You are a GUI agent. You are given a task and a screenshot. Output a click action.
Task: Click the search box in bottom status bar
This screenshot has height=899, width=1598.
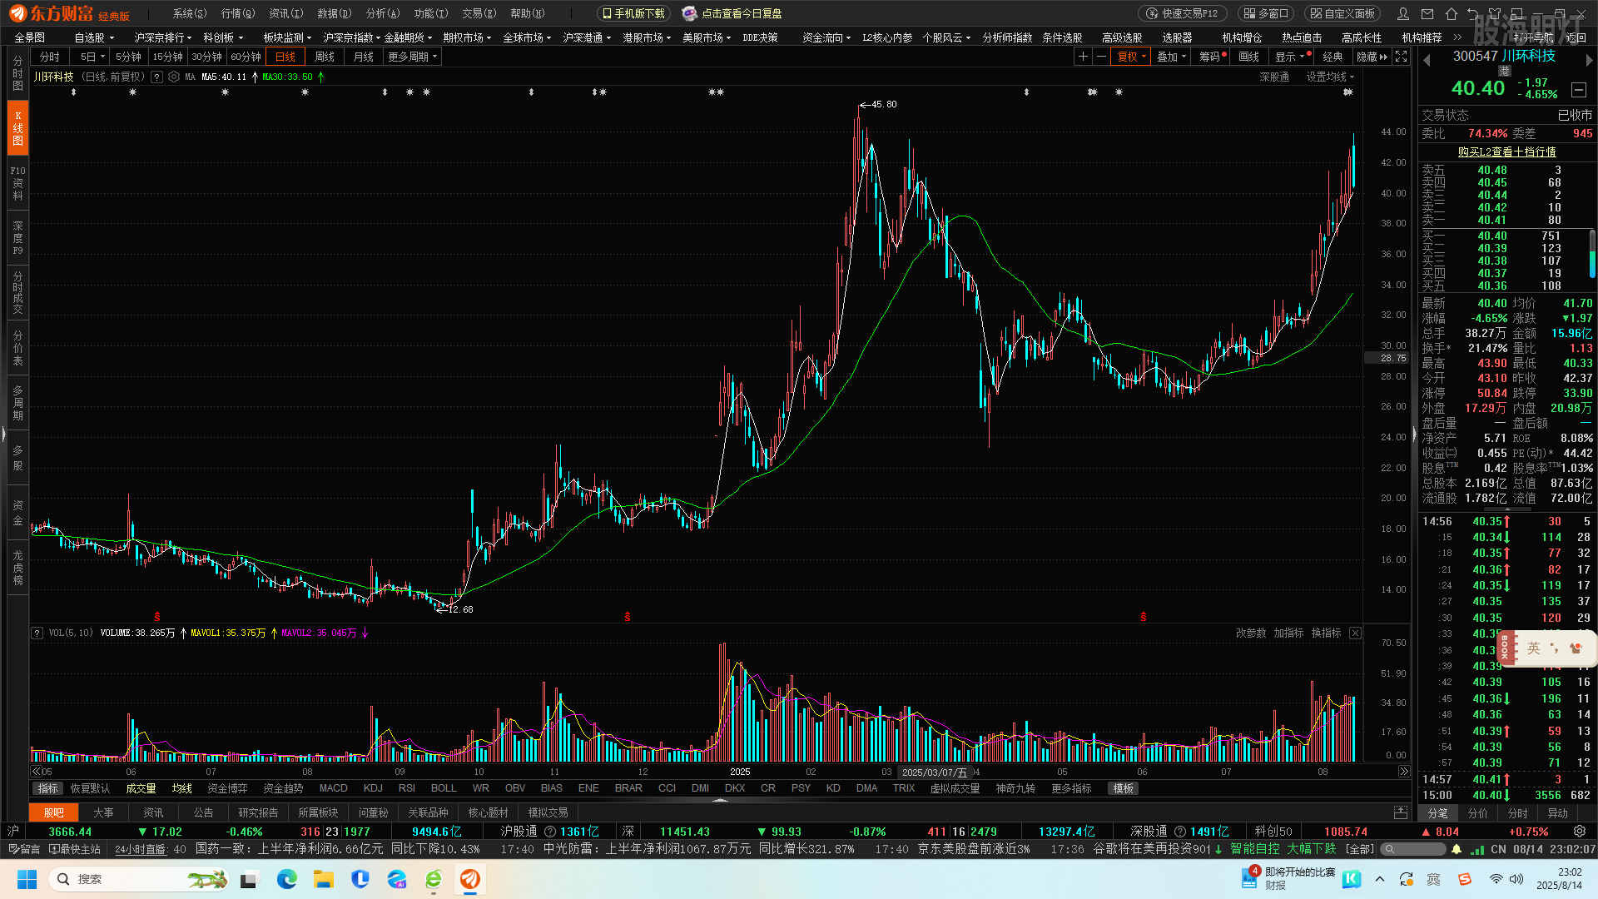tap(1413, 849)
